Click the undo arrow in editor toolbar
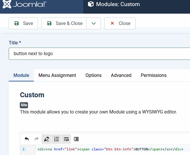This screenshot has width=190, height=155. pos(27,139)
